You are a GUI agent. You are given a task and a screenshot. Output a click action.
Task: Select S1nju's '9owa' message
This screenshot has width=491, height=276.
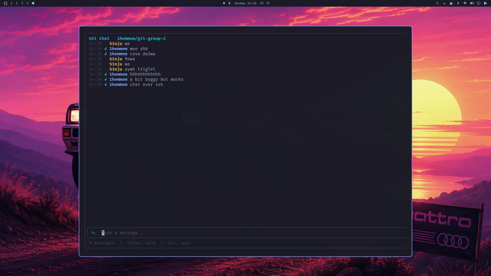[x=130, y=59]
